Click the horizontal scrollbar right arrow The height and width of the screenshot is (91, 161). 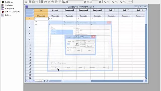[144, 81]
